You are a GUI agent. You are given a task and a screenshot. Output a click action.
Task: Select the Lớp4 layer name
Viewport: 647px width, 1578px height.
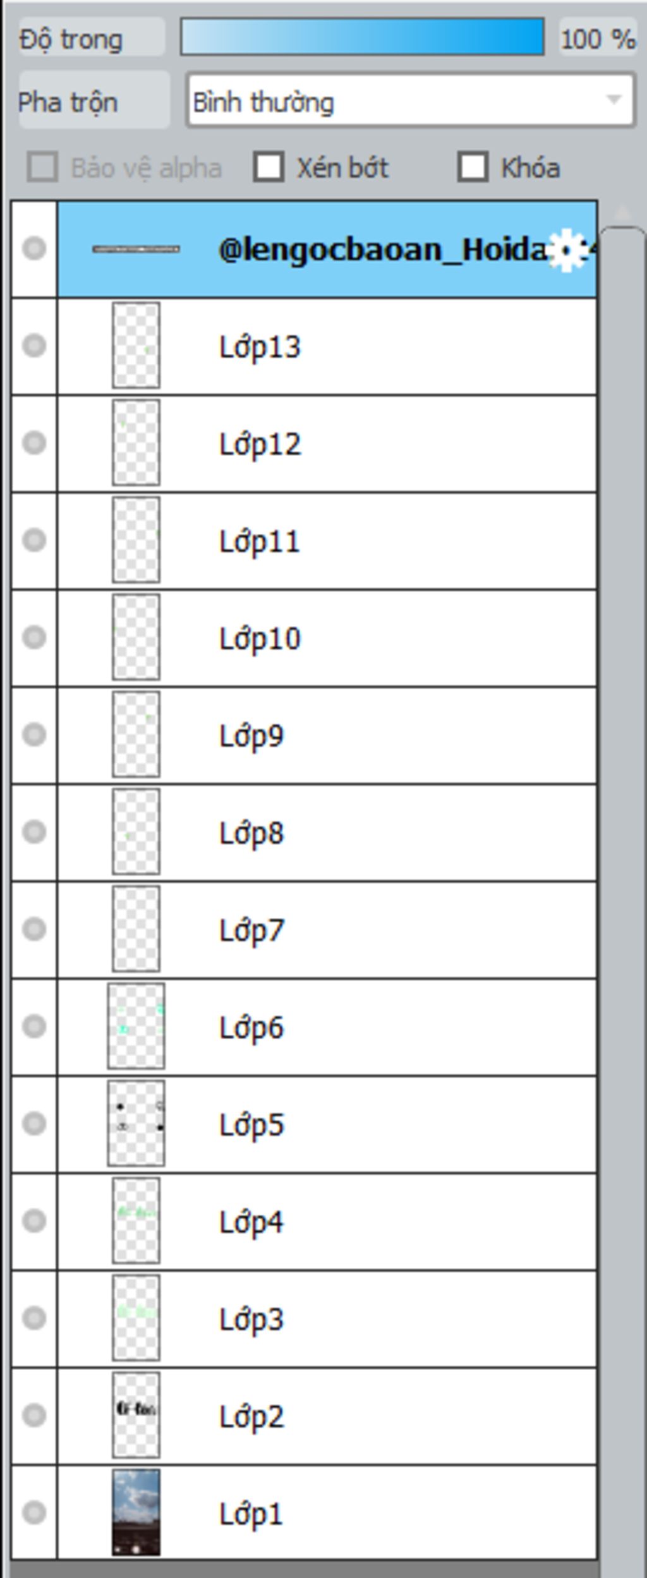coord(251,1222)
